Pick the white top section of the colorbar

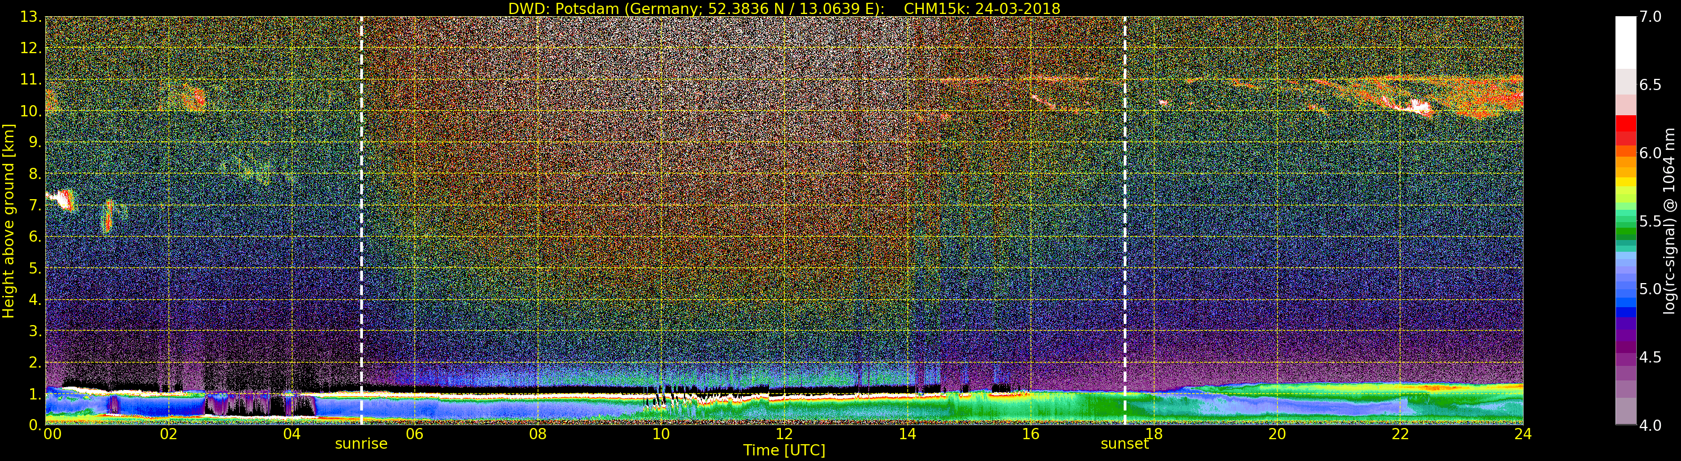pyautogui.click(x=1626, y=42)
